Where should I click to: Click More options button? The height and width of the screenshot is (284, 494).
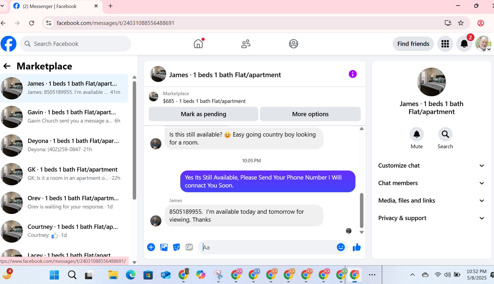[x=310, y=114]
